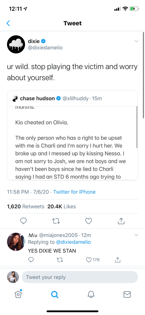Image resolution: width=145 pixels, height=315 pixels.
Task: Like Mia's reply with 178 likes
Action: click(93, 260)
